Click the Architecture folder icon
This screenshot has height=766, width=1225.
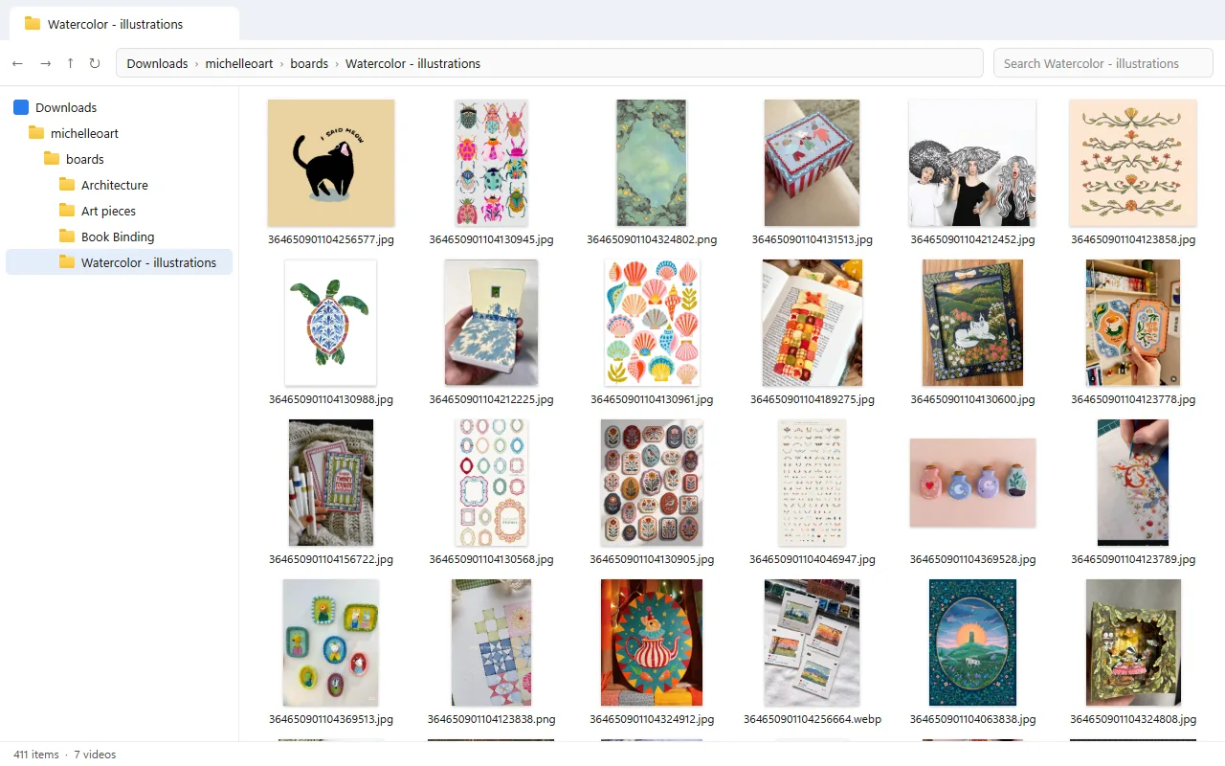tap(67, 185)
